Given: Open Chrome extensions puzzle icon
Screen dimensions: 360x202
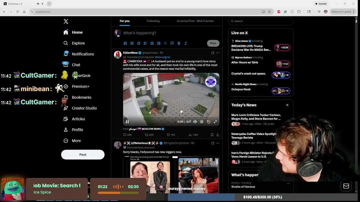Looking at the screenshot, I should (x=299, y=12).
